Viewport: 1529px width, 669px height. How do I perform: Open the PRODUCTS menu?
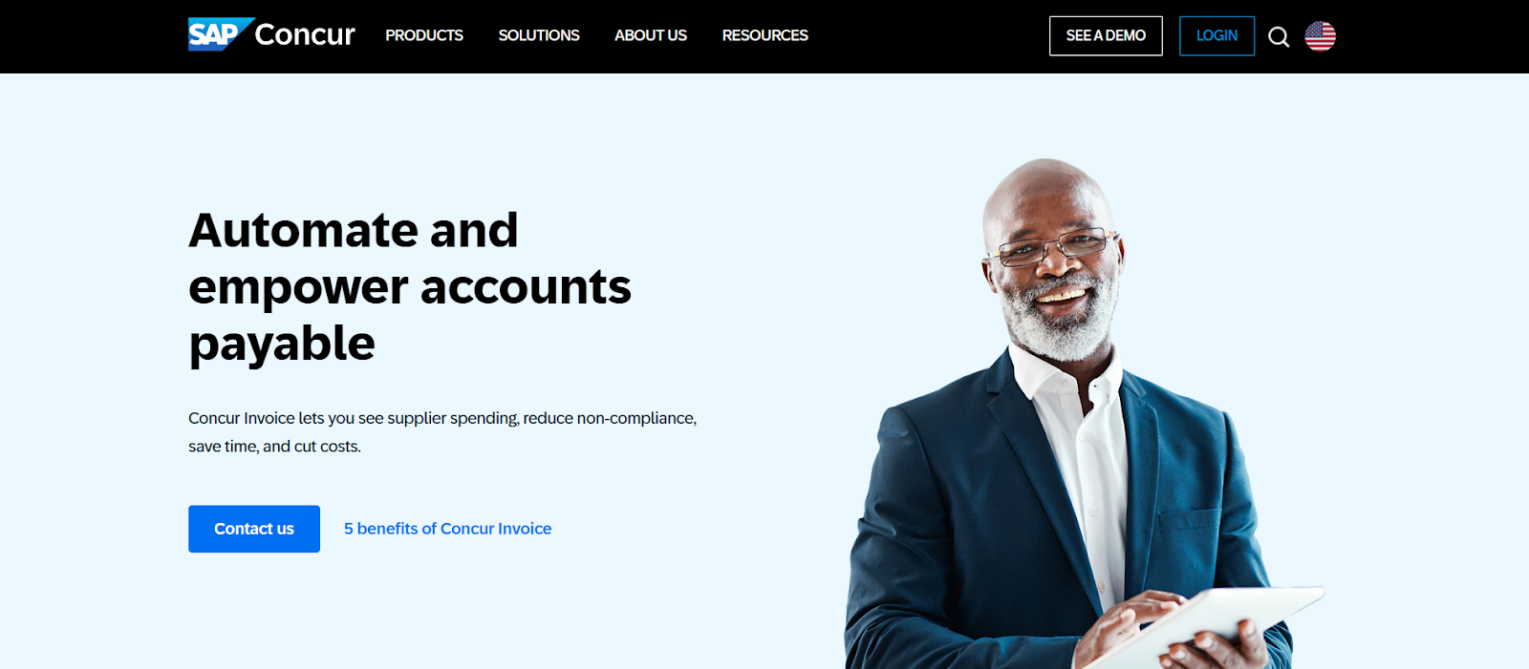(x=424, y=35)
